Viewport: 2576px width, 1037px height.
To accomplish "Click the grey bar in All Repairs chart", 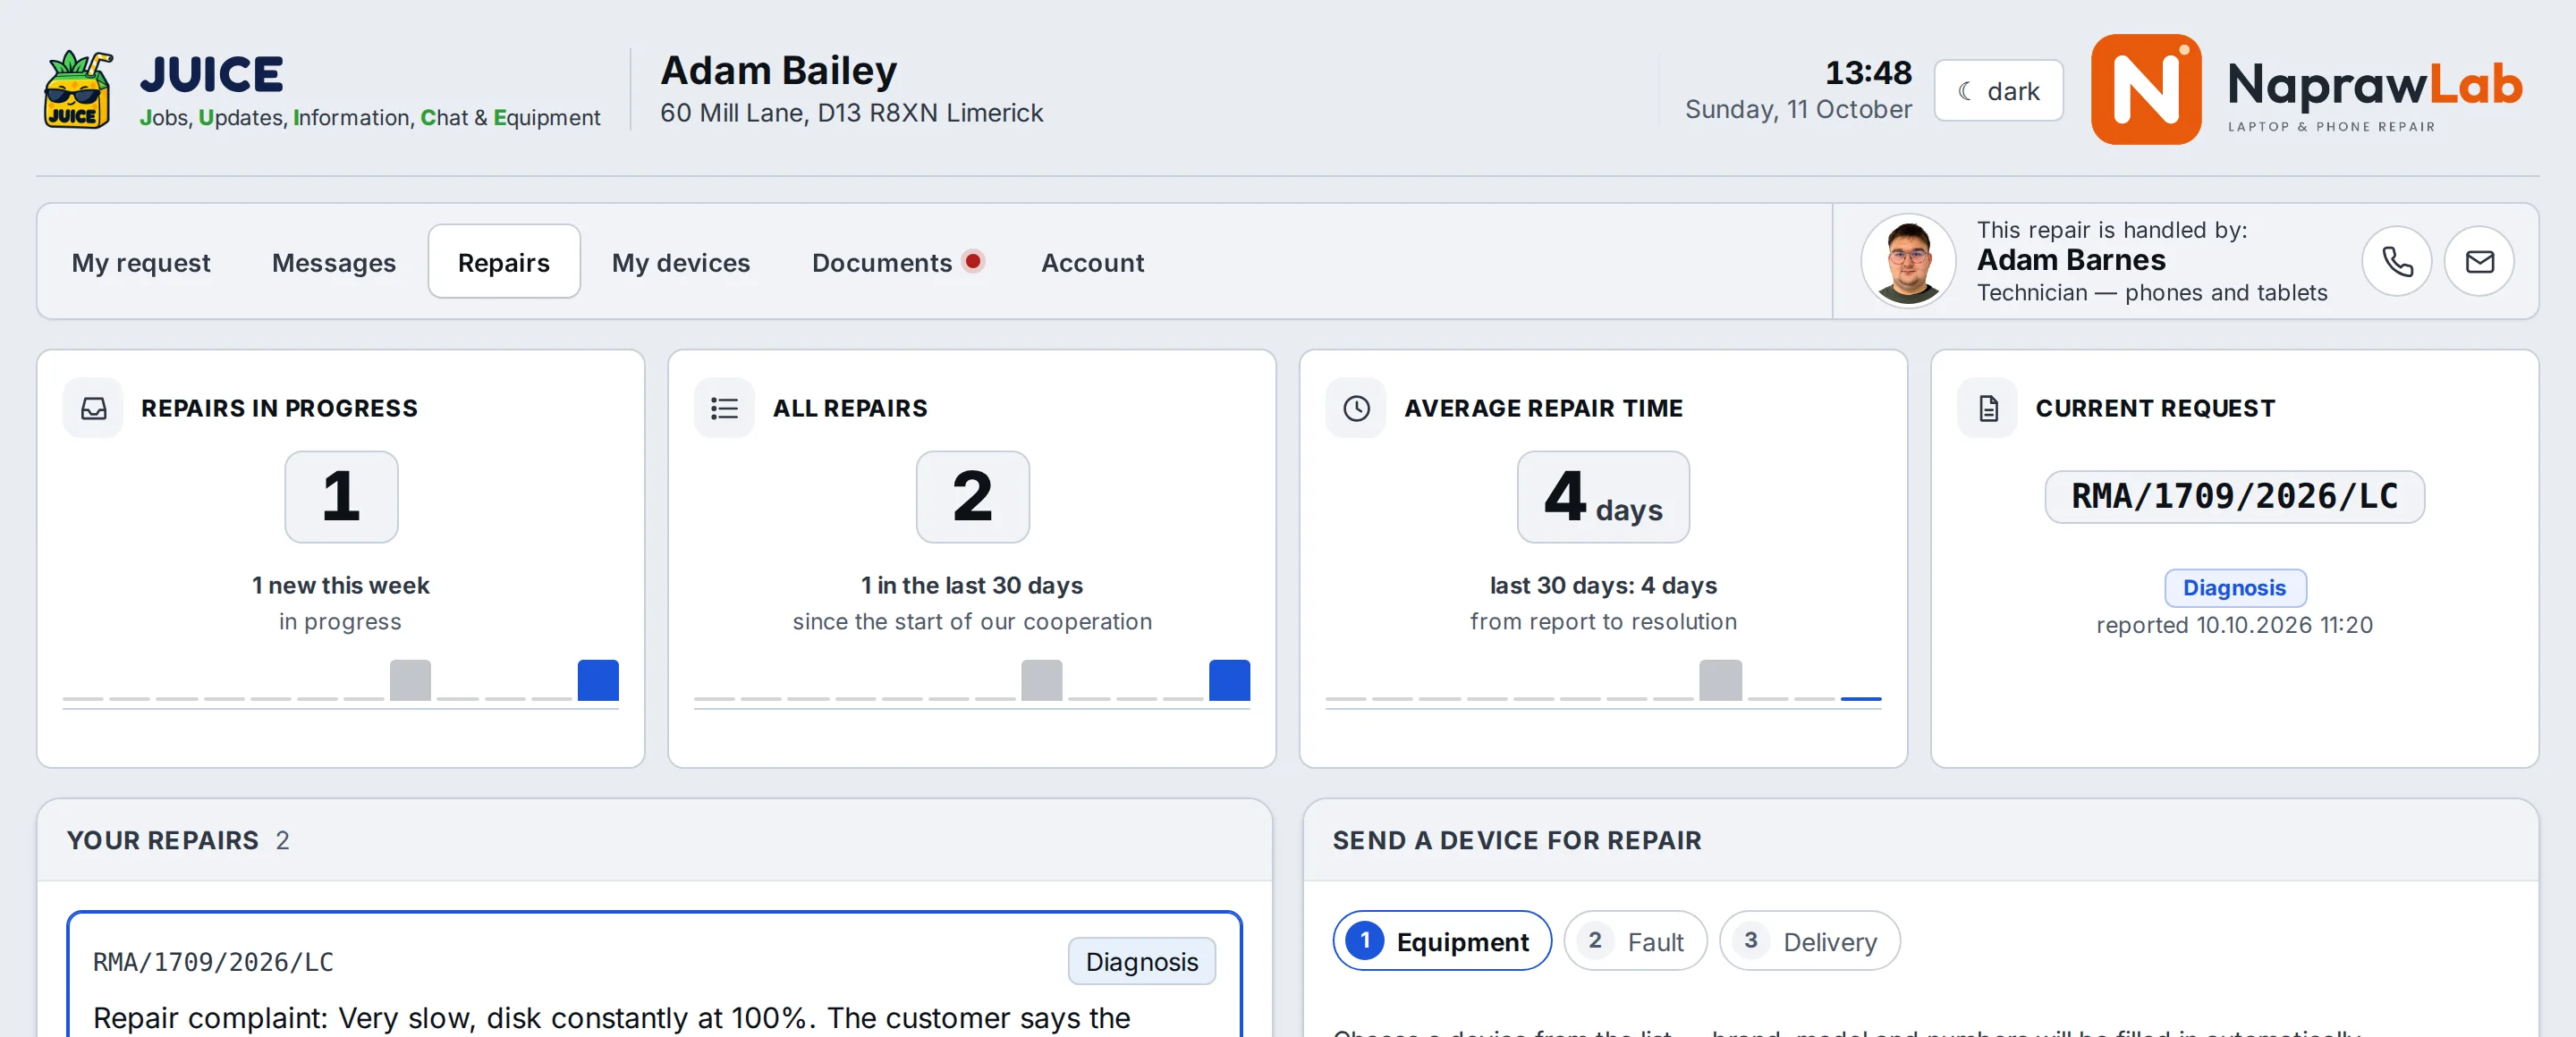I will pos(1041,680).
